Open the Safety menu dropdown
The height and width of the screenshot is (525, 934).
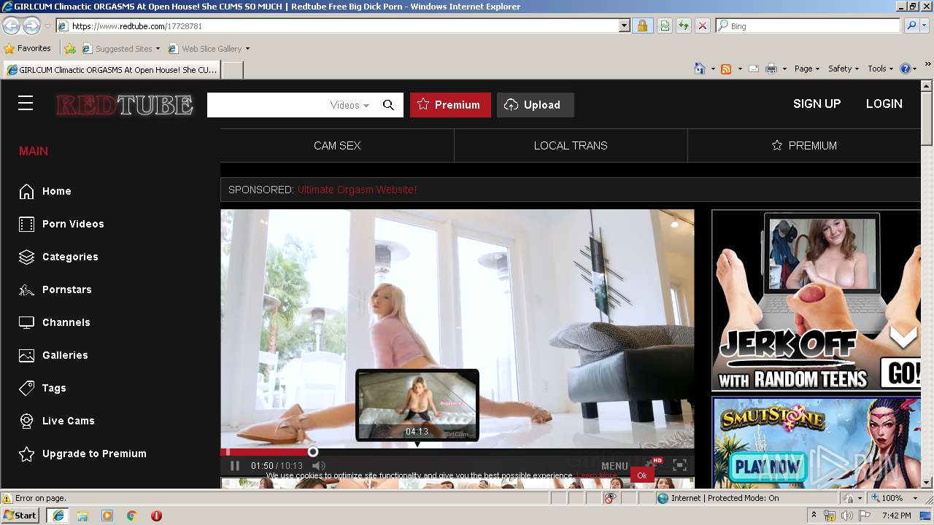[x=844, y=69]
